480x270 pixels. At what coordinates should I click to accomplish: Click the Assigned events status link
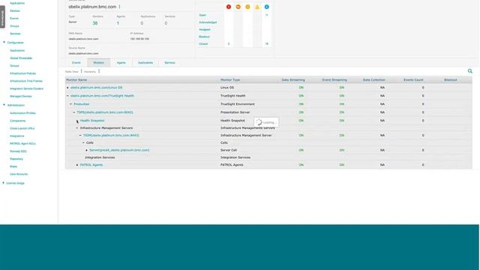(x=205, y=30)
